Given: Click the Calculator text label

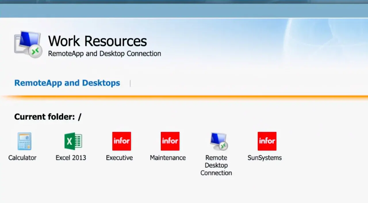Looking at the screenshot, I should tap(22, 158).
